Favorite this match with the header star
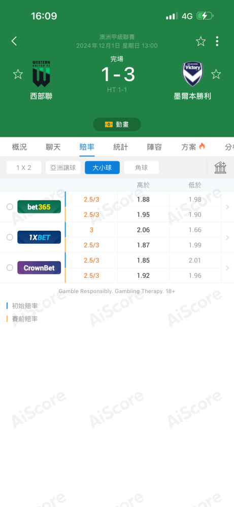 (200, 41)
